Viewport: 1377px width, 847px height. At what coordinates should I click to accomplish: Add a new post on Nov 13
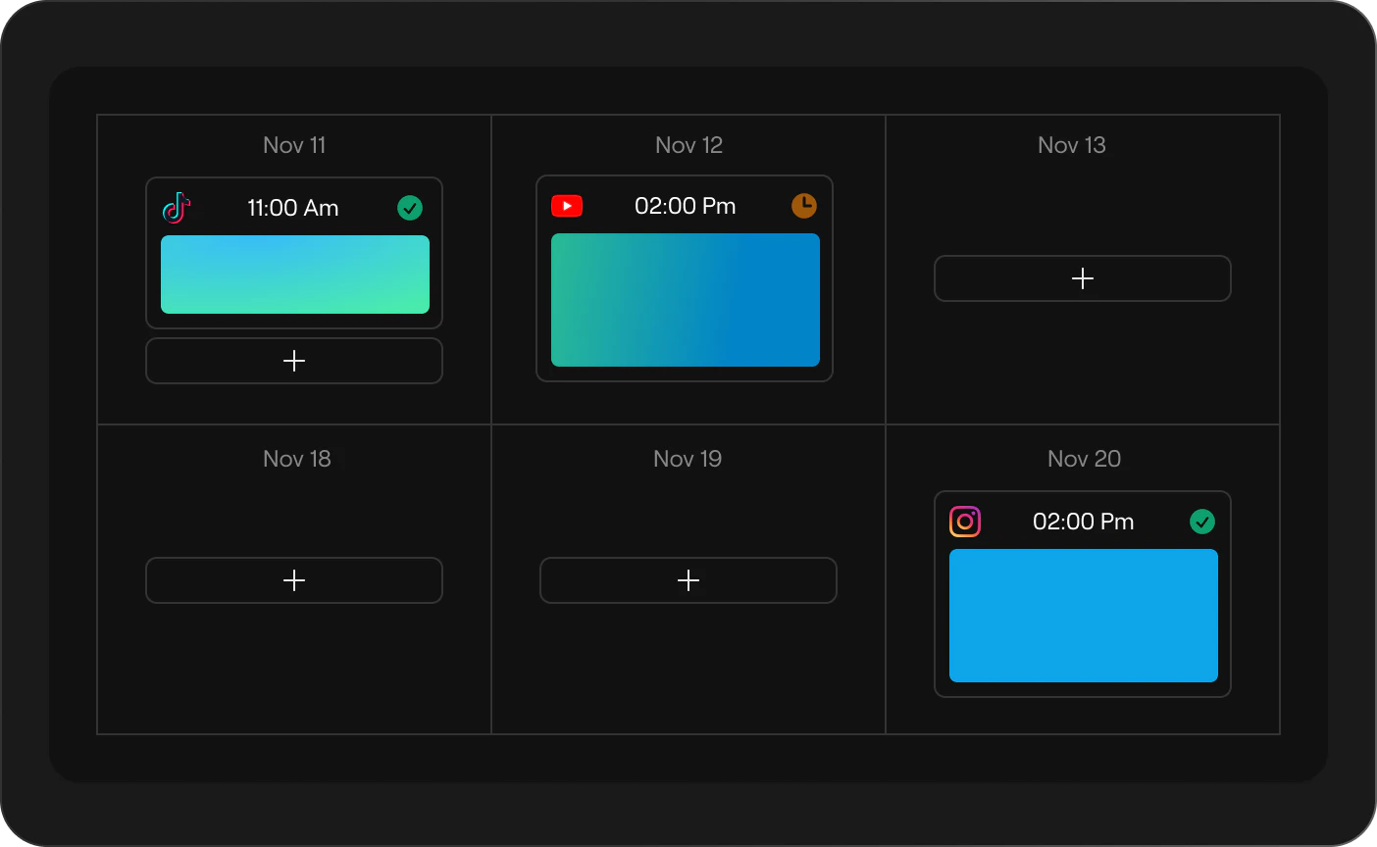click(x=1083, y=278)
